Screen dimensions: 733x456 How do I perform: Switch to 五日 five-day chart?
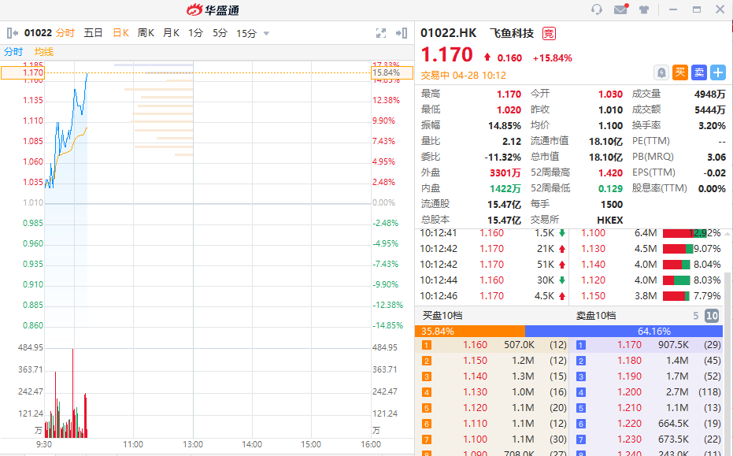click(x=93, y=33)
